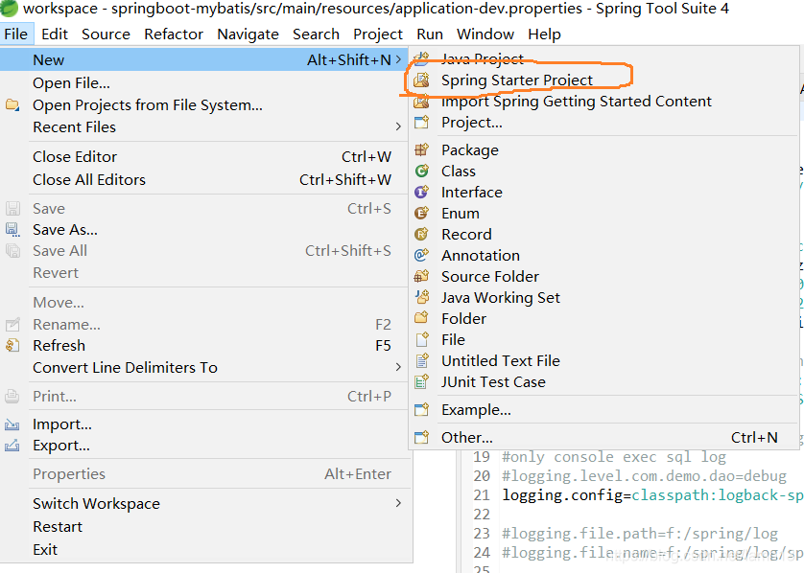
Task: Open the Help menu
Action: [x=544, y=34]
